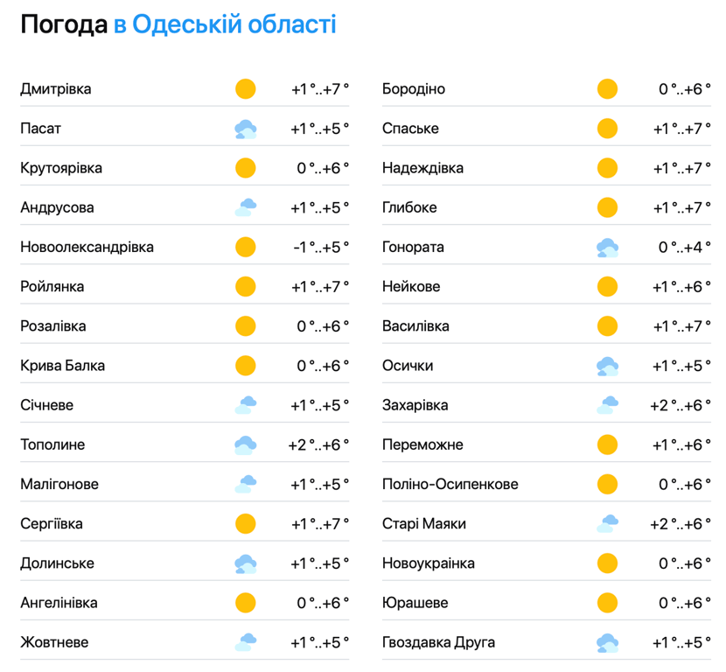Screen dimensions: 726x672
Task: Select the Переможне location name
Action: pyautogui.click(x=422, y=445)
